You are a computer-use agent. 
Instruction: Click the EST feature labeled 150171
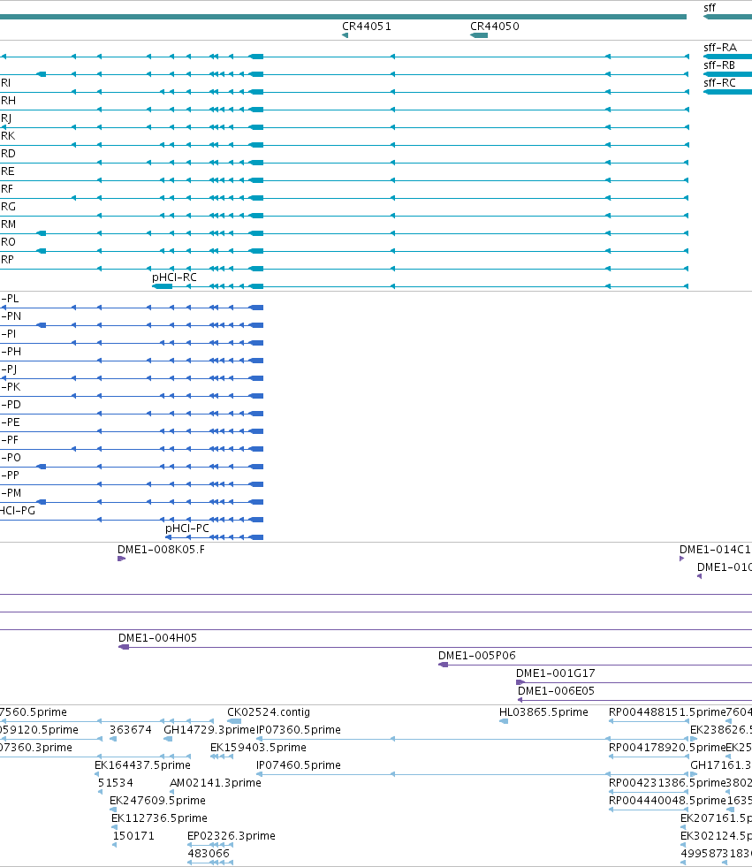(x=115, y=845)
